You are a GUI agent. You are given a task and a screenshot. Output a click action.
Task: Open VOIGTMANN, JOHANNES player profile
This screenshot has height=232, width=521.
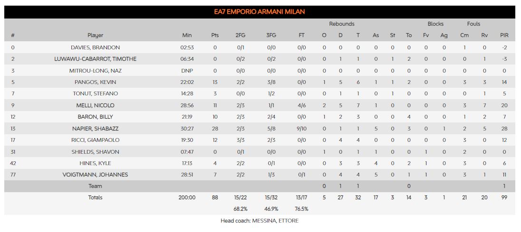96,175
